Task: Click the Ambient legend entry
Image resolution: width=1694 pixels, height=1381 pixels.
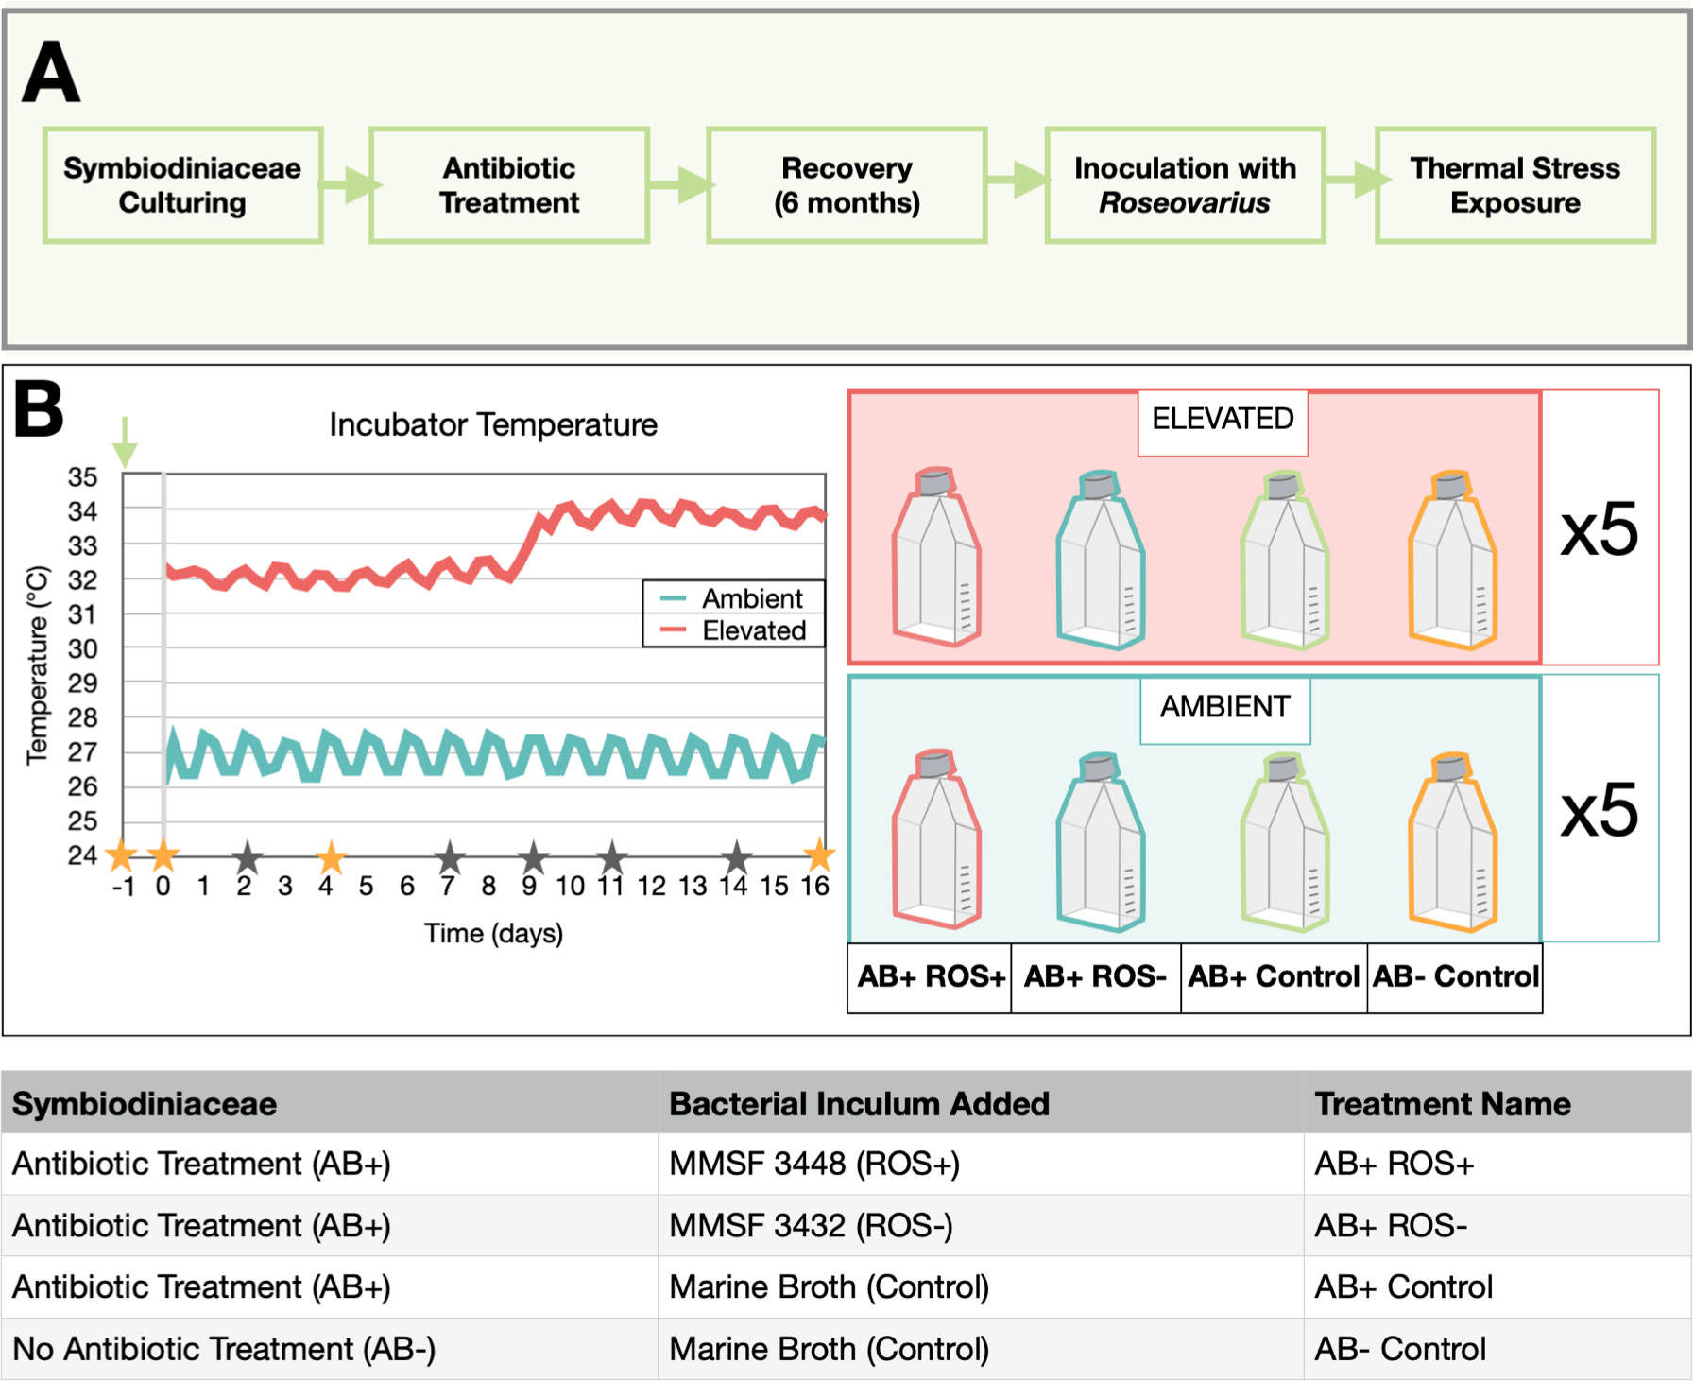Action: (732, 598)
